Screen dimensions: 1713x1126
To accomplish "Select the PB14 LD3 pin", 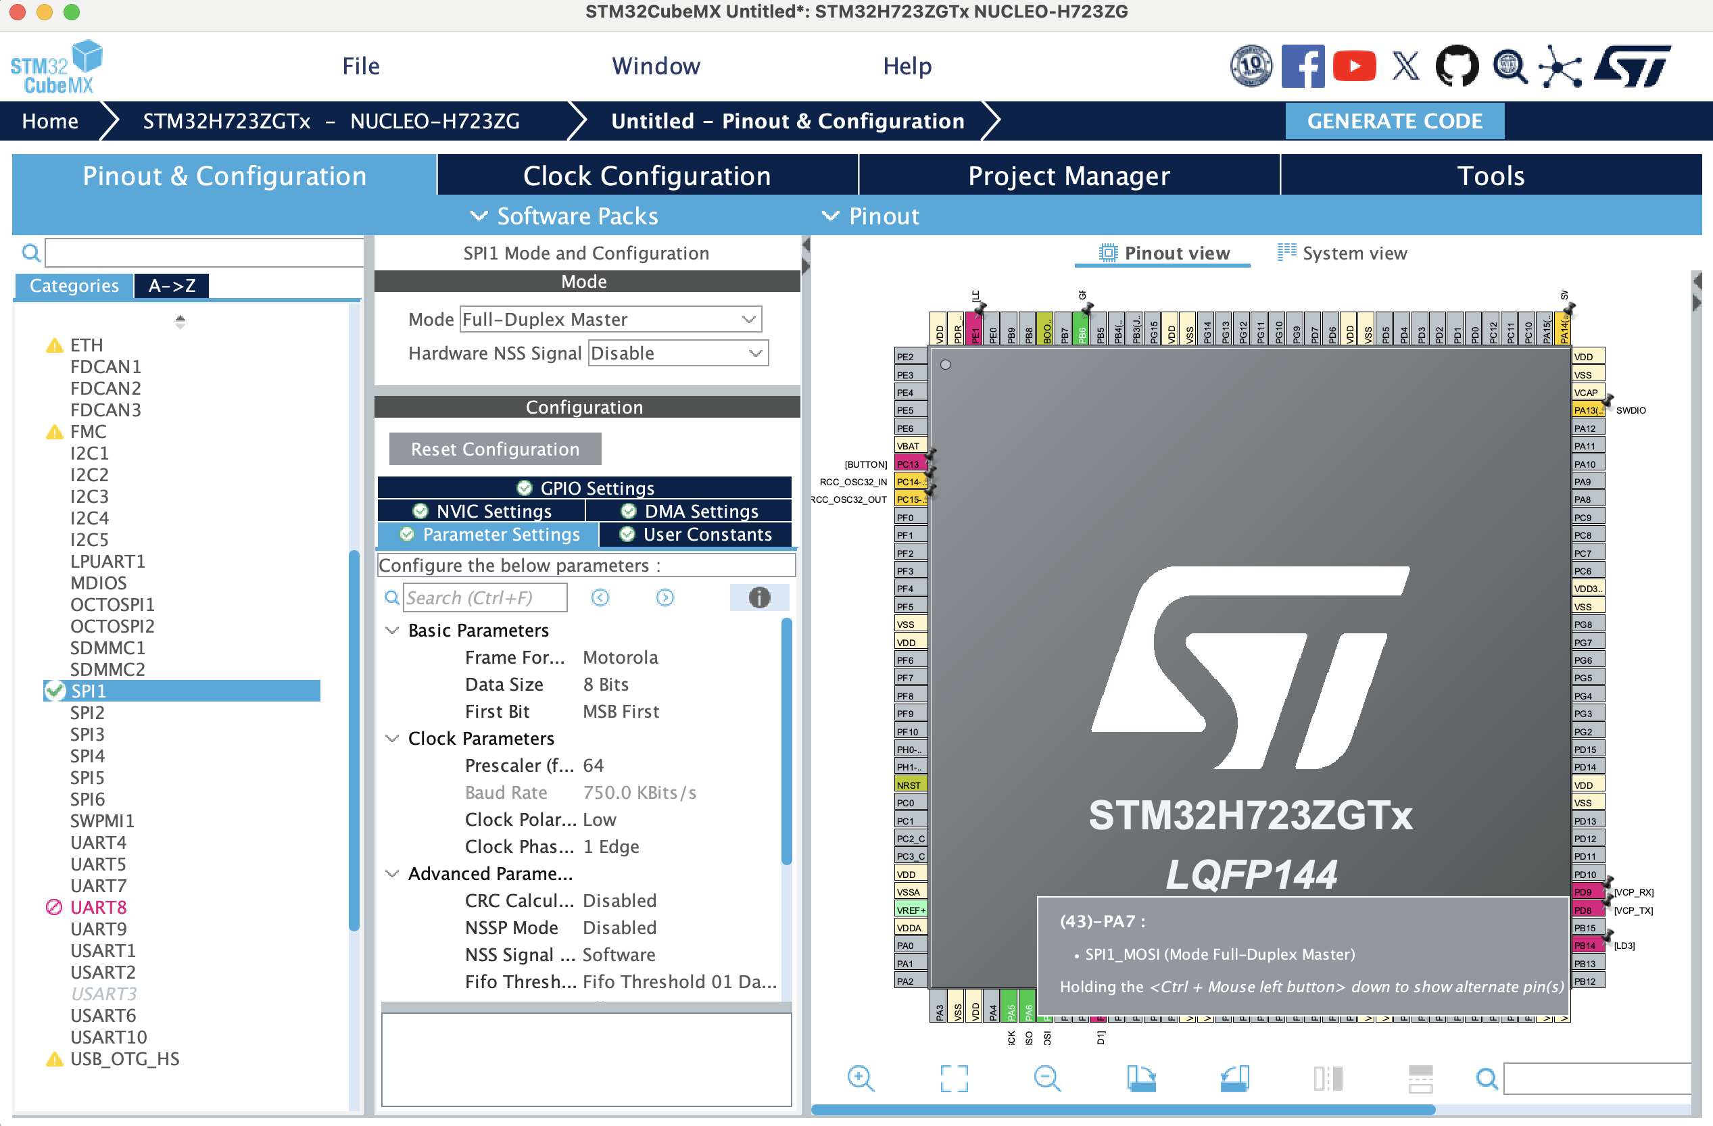I will pyautogui.click(x=1586, y=946).
